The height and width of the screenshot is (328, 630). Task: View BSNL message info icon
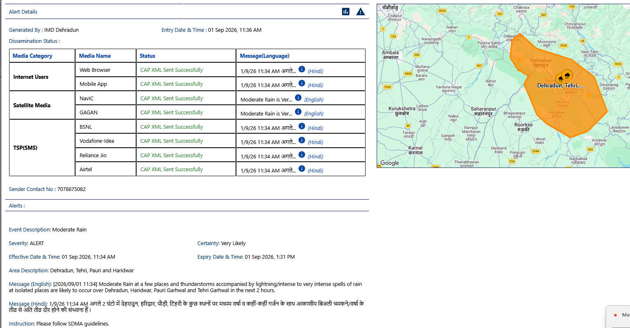(302, 126)
